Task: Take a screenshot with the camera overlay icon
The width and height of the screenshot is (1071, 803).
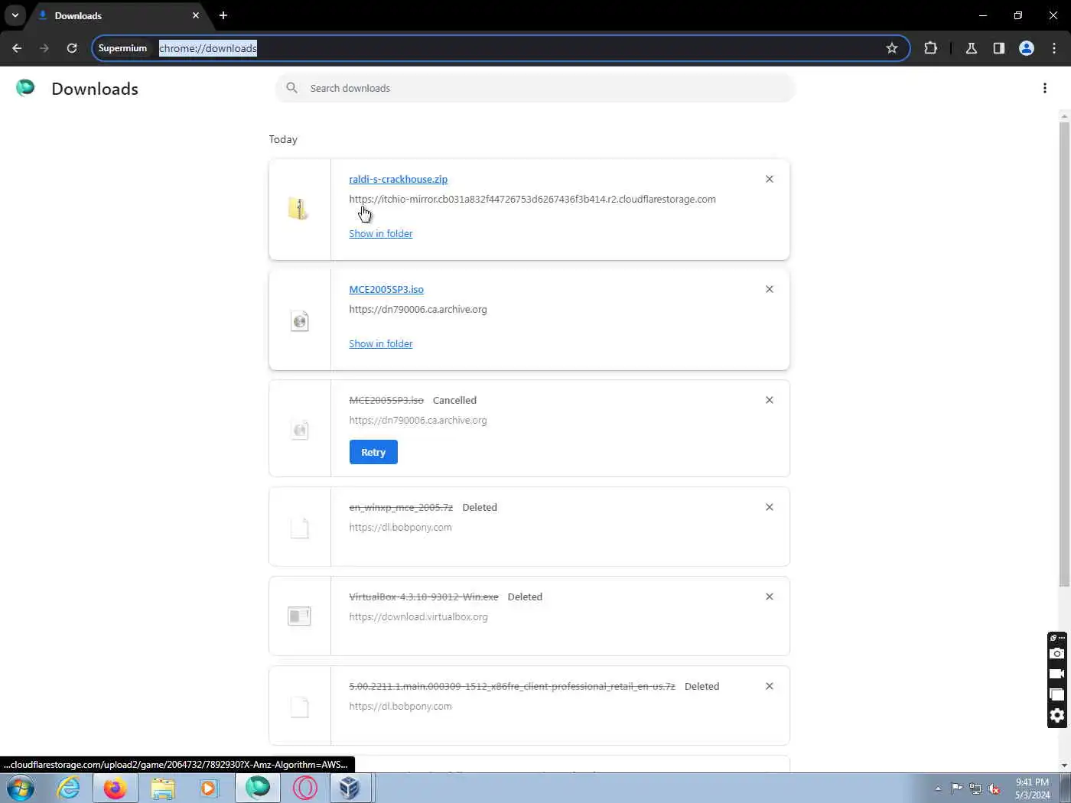Action: (1056, 653)
